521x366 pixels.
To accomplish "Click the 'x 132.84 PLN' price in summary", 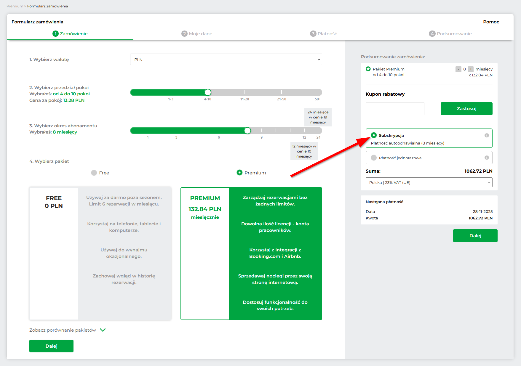I will (480, 75).
